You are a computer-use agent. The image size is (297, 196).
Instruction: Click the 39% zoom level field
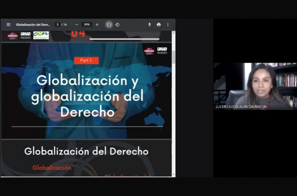(87, 25)
